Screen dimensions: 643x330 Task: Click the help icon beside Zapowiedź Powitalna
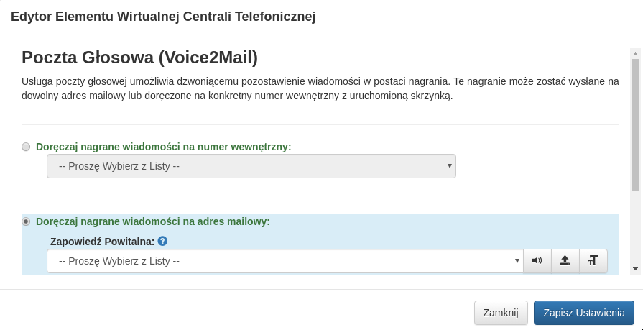click(162, 242)
